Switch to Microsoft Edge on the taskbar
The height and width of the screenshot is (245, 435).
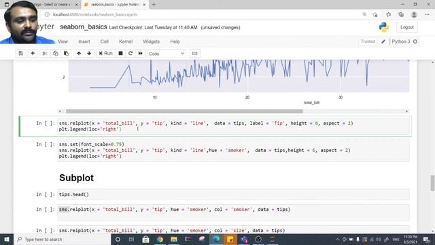(x=216, y=239)
